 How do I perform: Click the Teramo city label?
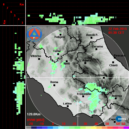pyautogui.click(x=98, y=46)
